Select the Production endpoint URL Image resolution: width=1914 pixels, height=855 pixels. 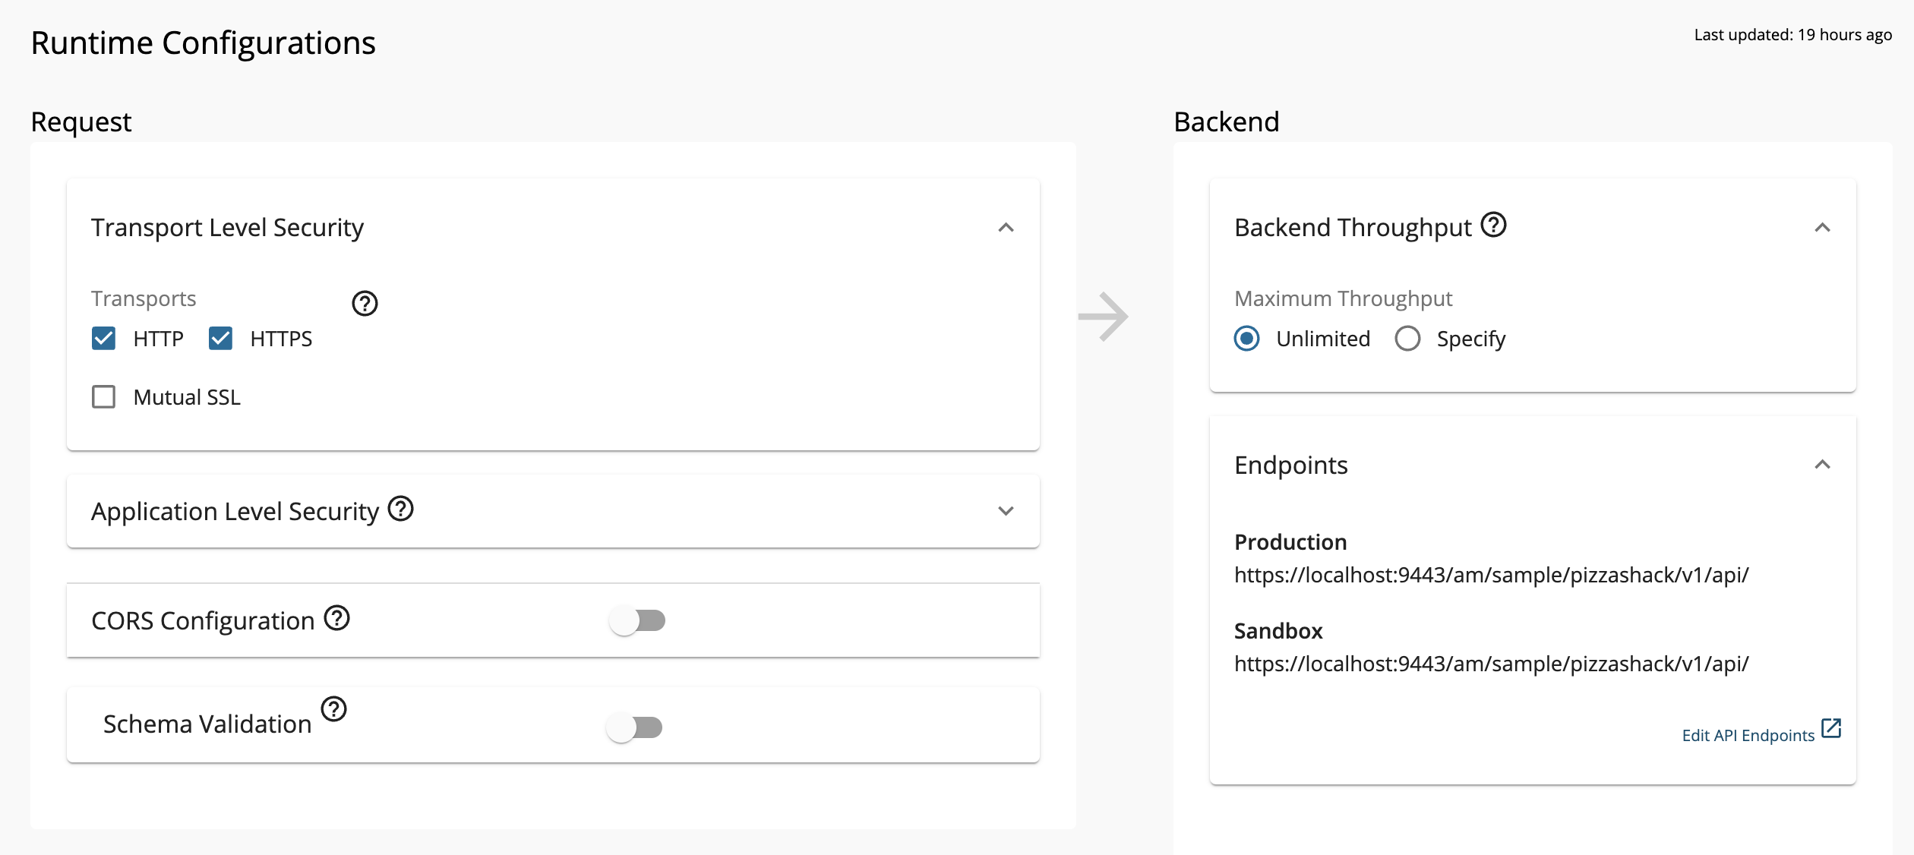pyautogui.click(x=1492, y=575)
